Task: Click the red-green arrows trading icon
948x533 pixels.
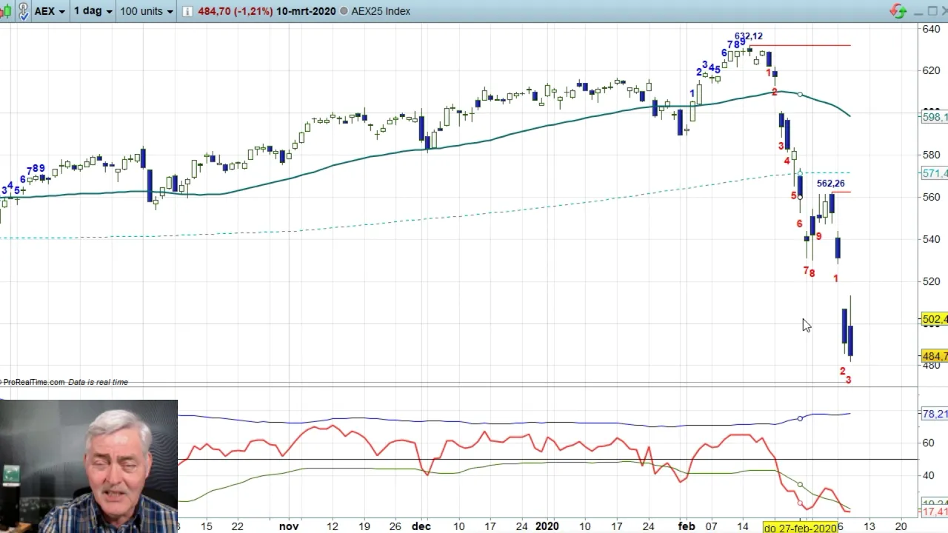Action: (x=898, y=11)
